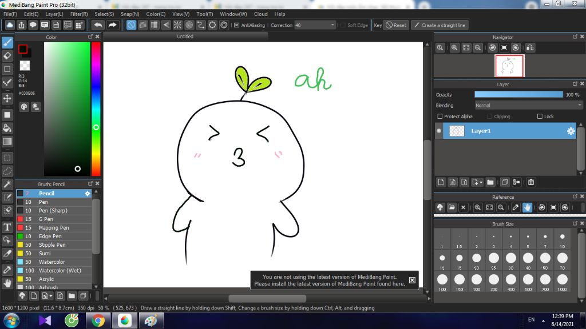Open the File menu
586x329 pixels.
[x=10, y=14]
